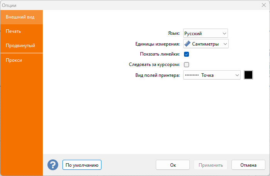The image size is (270, 176).
Task: Select the Внешний вид sidebar tab
Action: [21, 17]
